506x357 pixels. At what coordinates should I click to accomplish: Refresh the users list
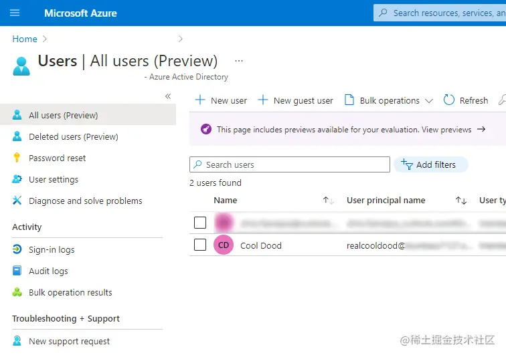(466, 100)
